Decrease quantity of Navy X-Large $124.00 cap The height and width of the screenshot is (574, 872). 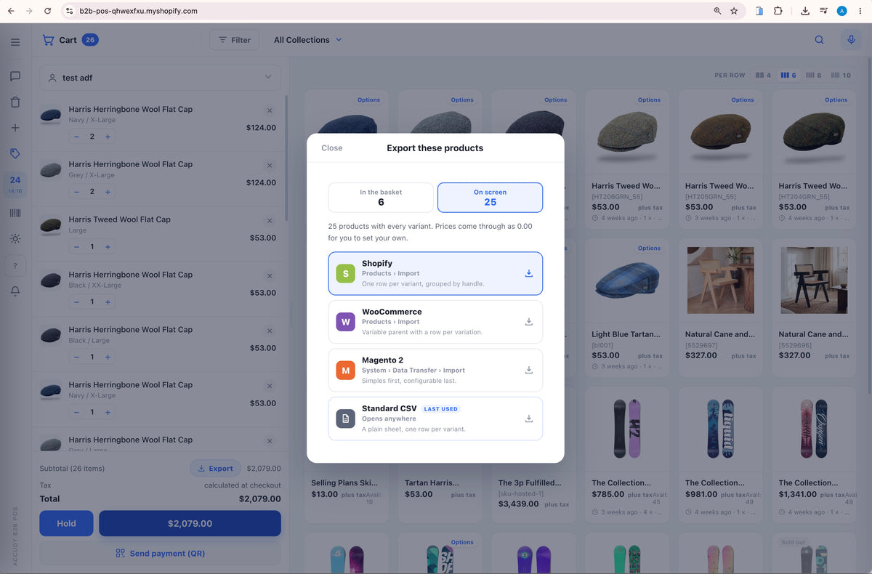tap(77, 137)
